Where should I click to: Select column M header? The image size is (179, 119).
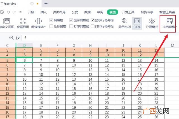coord(173,46)
